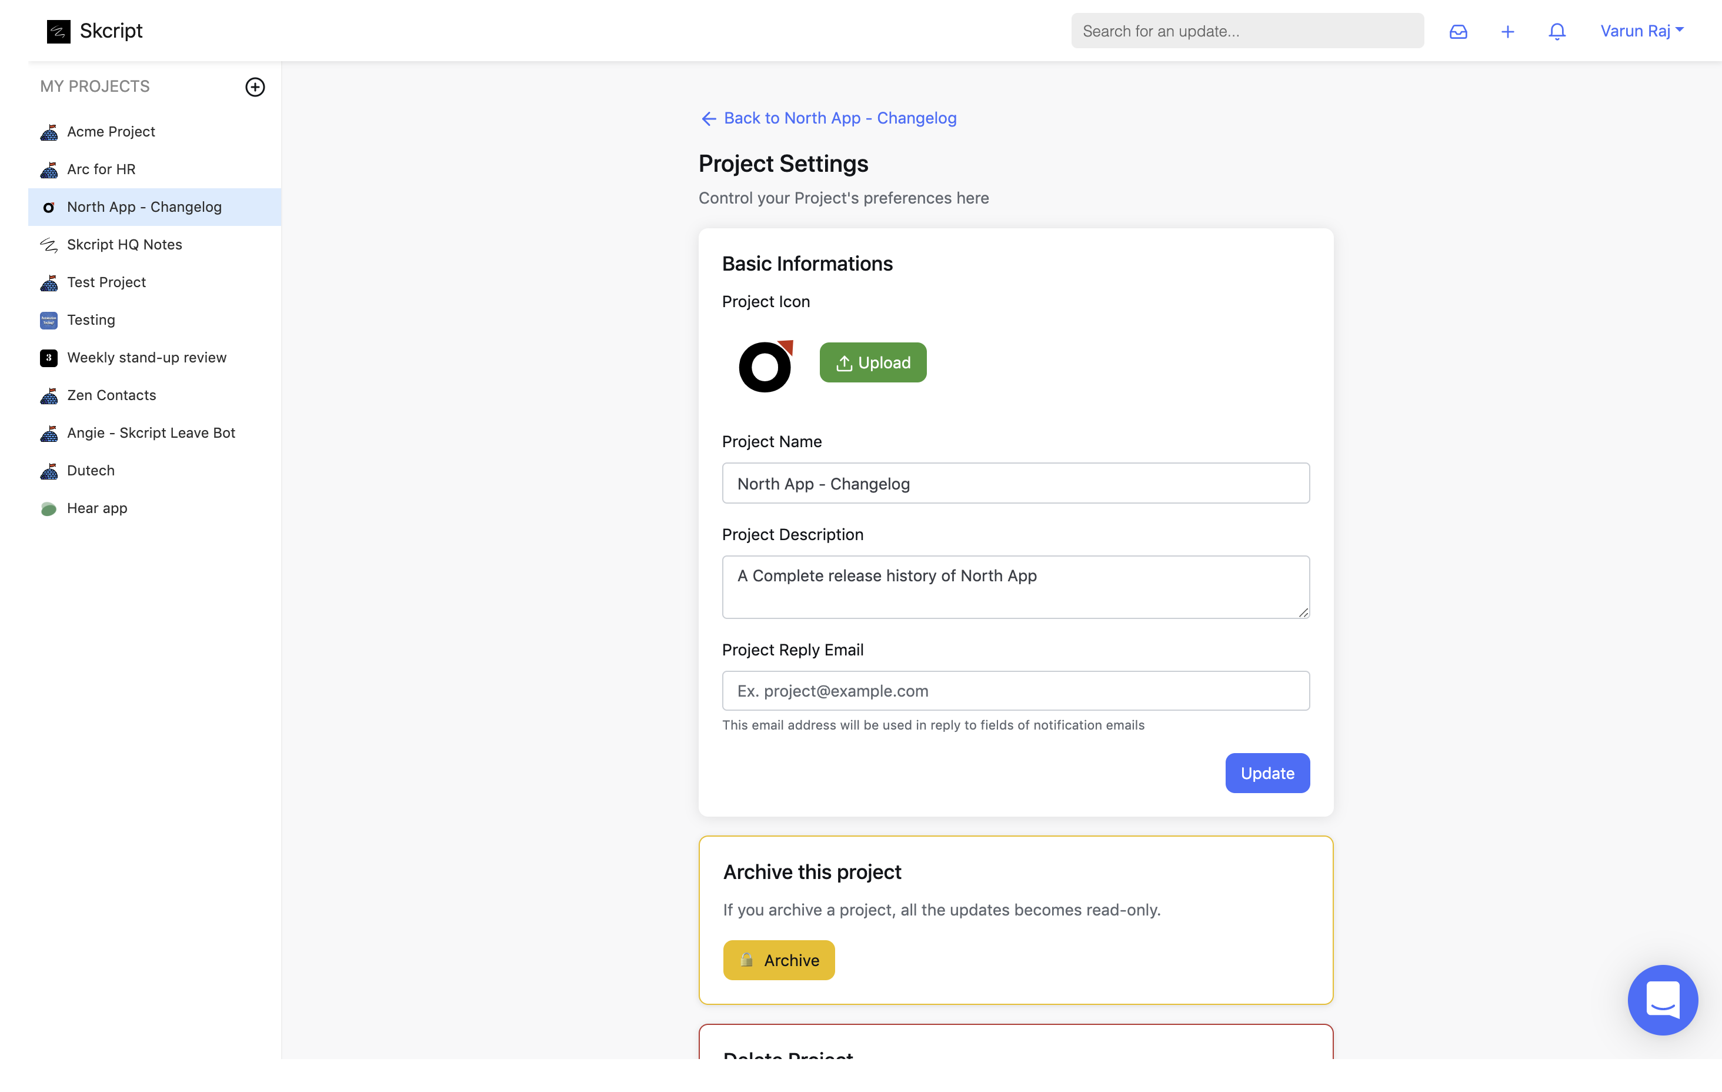This screenshot has width=1722, height=1092.
Task: Click the Basic Informations heading
Action: tap(807, 264)
